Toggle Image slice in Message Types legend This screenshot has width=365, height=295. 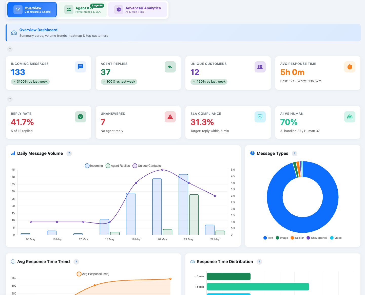point(282,238)
